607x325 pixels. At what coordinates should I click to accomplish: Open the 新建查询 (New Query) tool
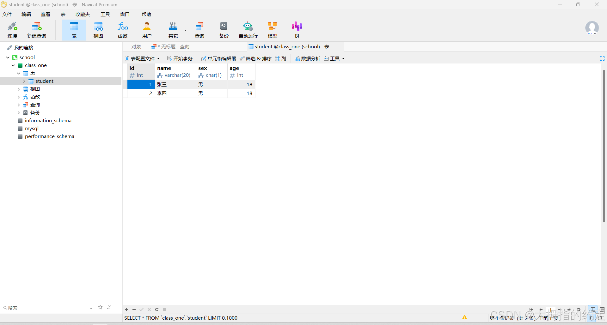pyautogui.click(x=37, y=30)
